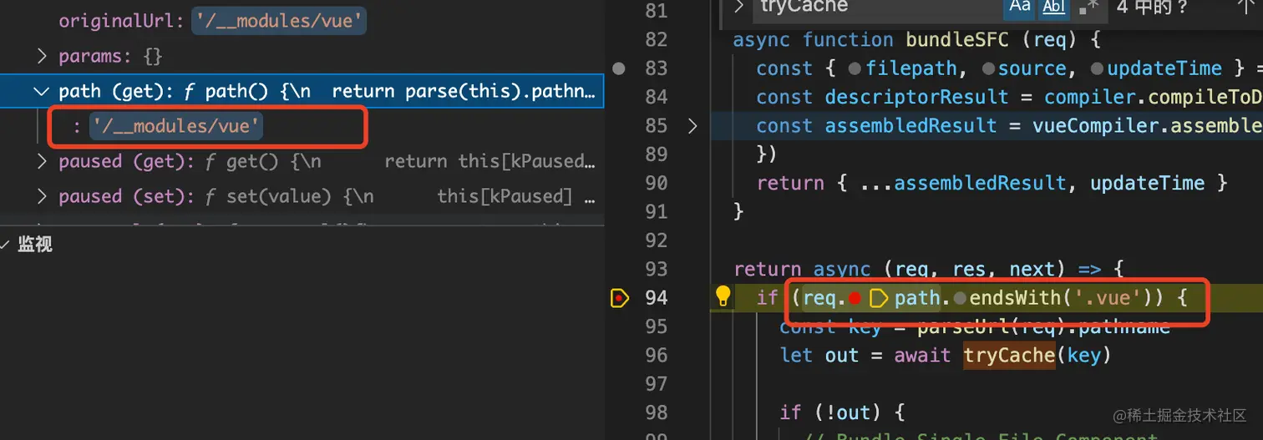
Task: Click 'next' parameter on line 93
Action: [x=1032, y=270]
